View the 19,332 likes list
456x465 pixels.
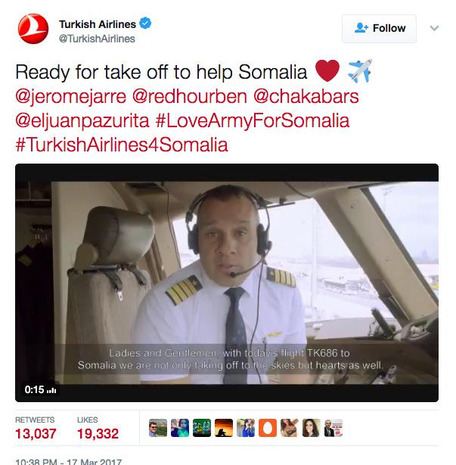pyautogui.click(x=98, y=428)
